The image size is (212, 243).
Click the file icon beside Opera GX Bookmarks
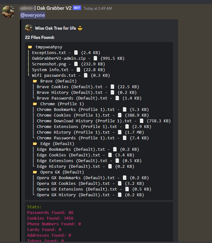[124, 178]
